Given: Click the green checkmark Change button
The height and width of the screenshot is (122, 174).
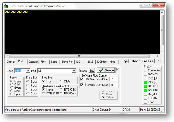Looking at the screenshot, I should click(x=106, y=70).
